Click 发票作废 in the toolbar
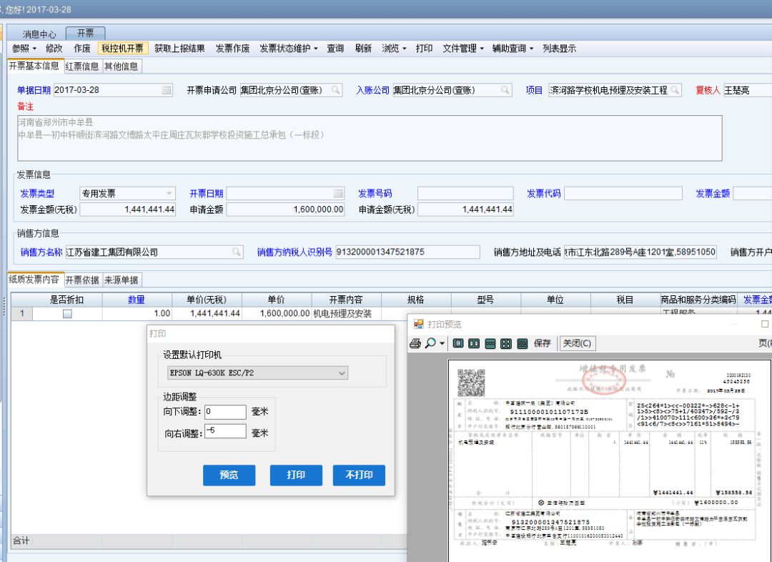Screen dimensions: 772x562 click(x=232, y=49)
